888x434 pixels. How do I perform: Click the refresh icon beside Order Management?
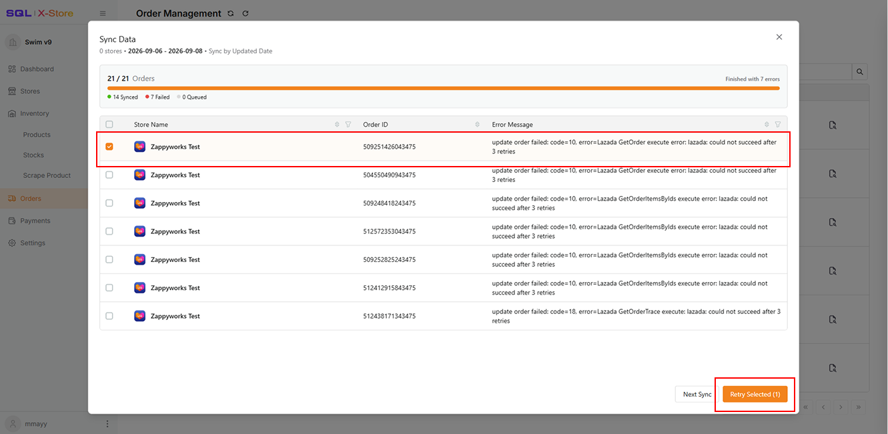(246, 13)
